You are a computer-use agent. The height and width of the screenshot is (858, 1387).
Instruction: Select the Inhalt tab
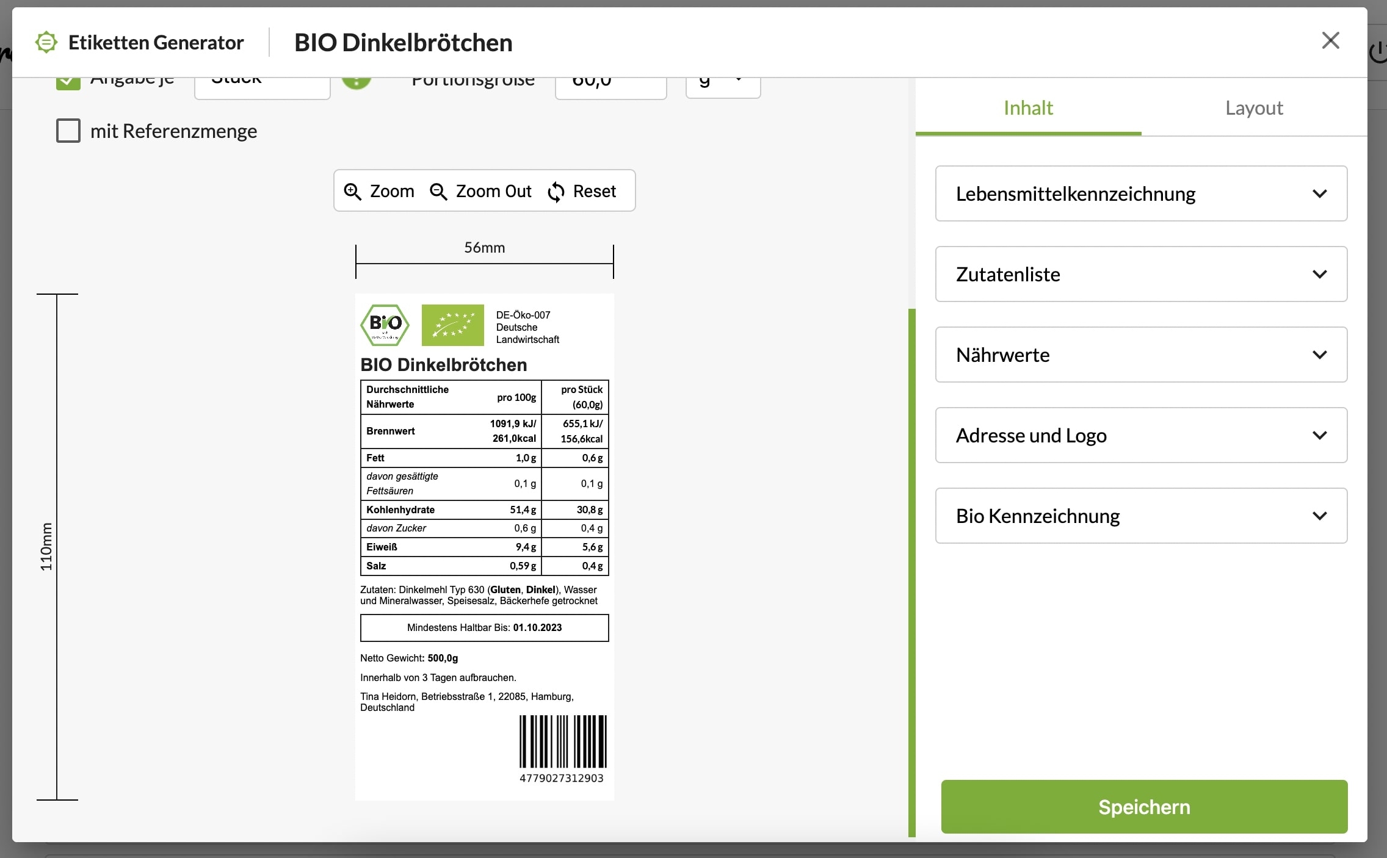pyautogui.click(x=1028, y=108)
